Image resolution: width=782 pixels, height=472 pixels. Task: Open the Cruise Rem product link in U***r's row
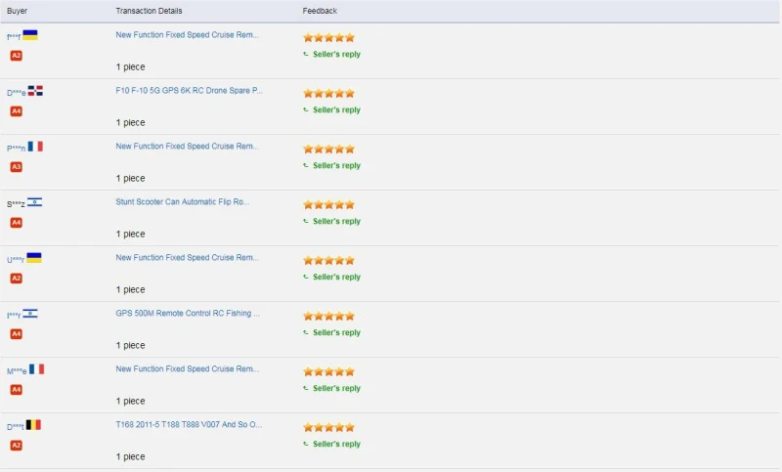click(x=187, y=258)
